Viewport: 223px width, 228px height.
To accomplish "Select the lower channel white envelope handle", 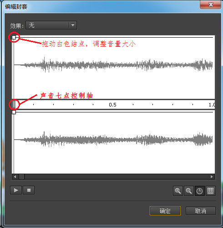I will click(14, 112).
